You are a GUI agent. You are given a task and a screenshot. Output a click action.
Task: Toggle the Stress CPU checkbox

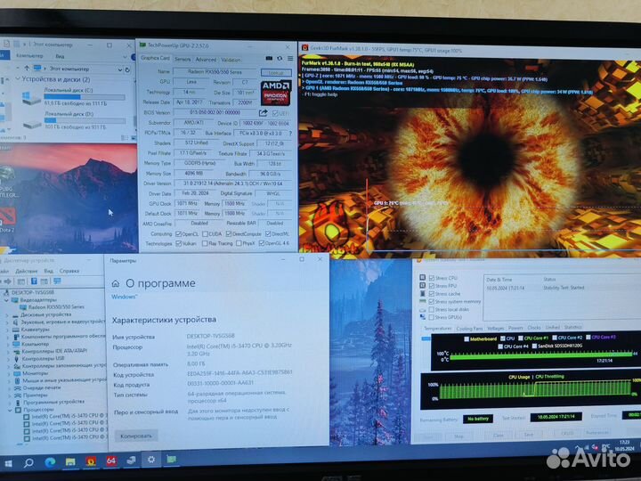(x=432, y=278)
